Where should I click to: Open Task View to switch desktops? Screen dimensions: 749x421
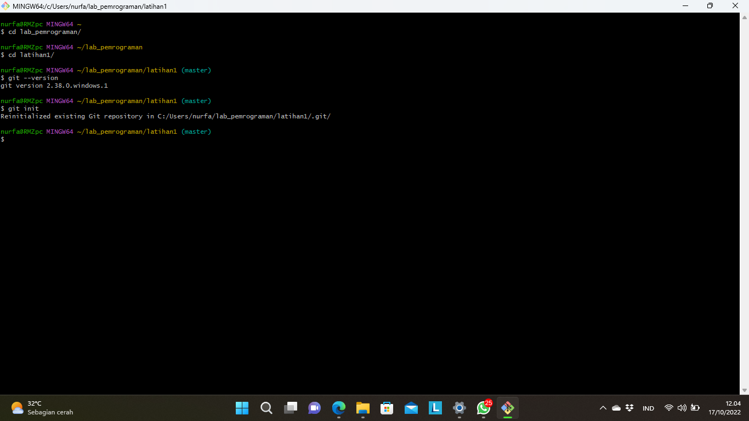point(290,408)
